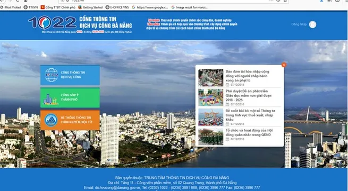348x191 pixels.
Task: Close the news popup panel
Action: point(284,65)
